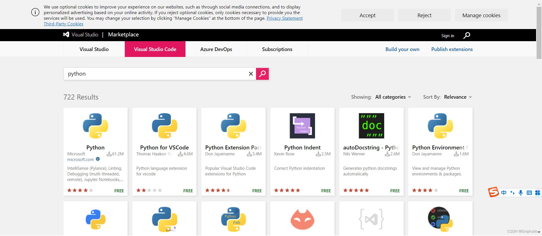Screen dimensions: 542x236
Task: Open the first second-row Python icon card
Action: click(x=95, y=219)
